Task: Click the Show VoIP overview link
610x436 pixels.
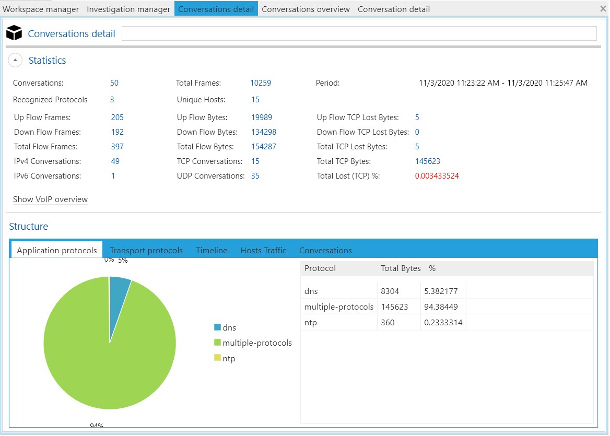Action: point(50,199)
